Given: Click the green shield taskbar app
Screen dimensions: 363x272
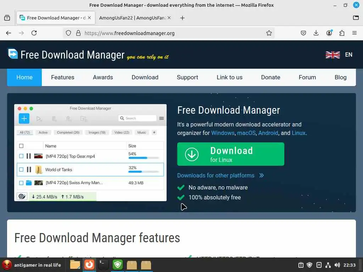Looking at the screenshot, I should click(x=118, y=265).
